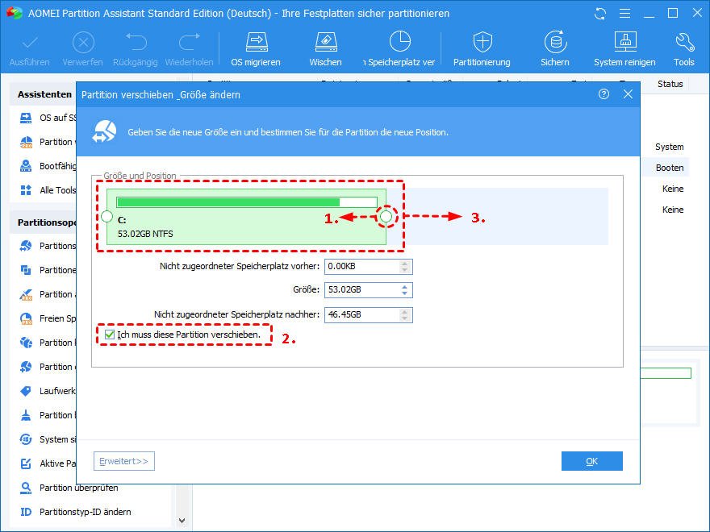Screen dimensions: 710x532
Task: Click the right resize handle of partition C
Action: tap(386, 216)
